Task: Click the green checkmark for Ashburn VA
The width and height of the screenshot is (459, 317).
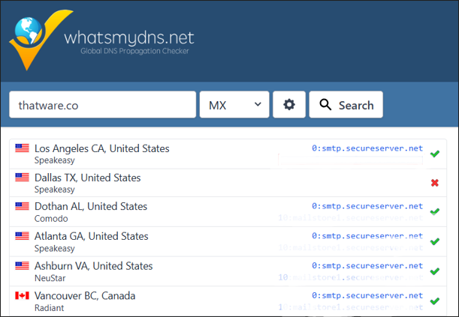Action: tap(434, 271)
